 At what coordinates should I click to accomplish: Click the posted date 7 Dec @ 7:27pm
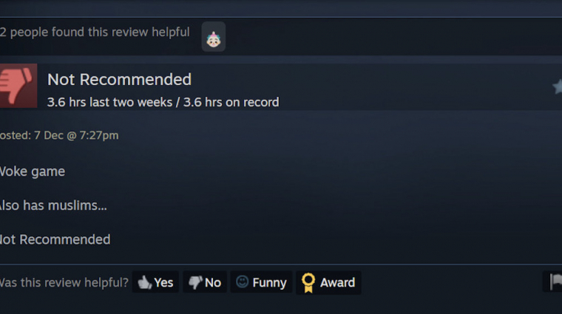[76, 135]
